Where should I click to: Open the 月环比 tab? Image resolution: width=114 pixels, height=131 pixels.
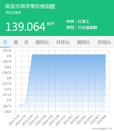(63, 42)
